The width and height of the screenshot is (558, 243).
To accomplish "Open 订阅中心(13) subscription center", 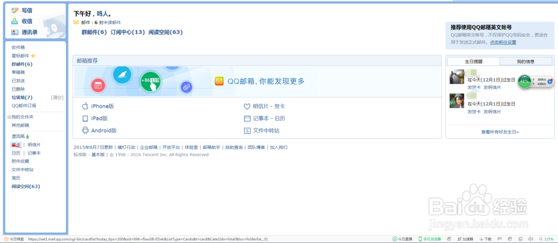I will 128,32.
